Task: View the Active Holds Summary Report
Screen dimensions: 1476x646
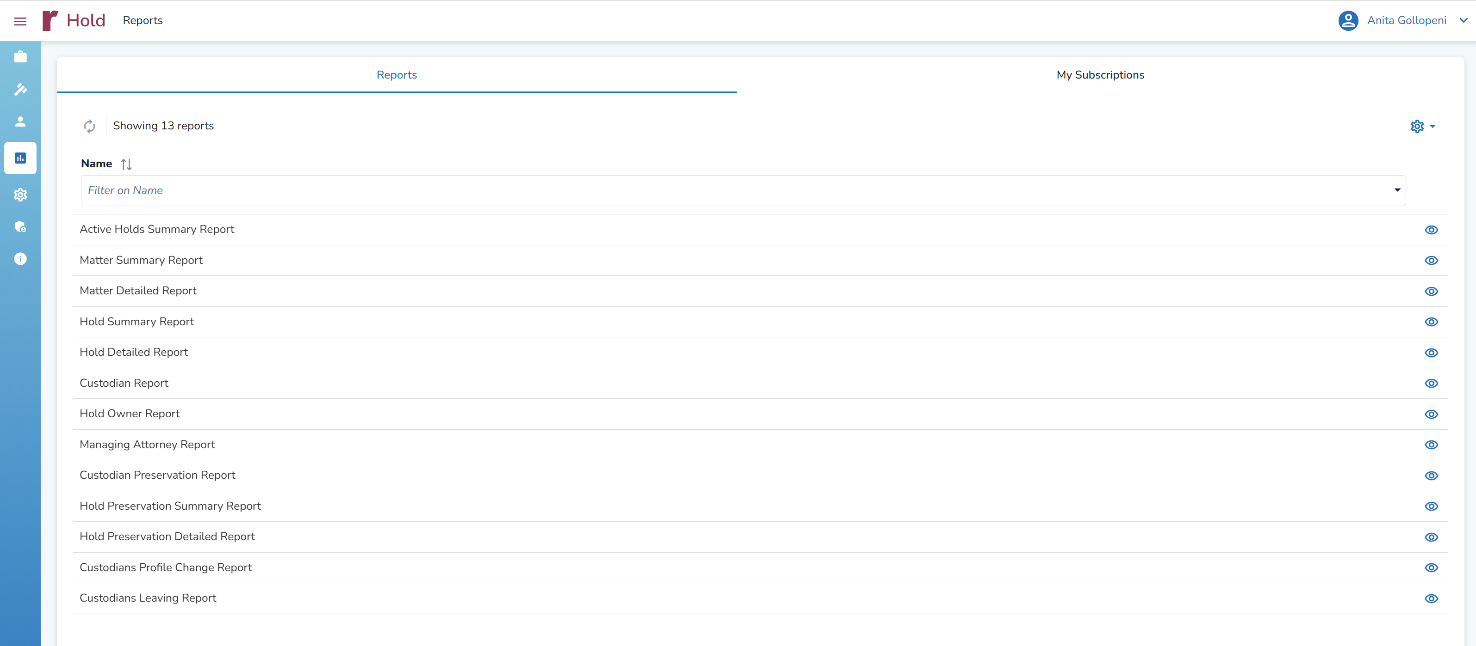Action: point(1431,230)
